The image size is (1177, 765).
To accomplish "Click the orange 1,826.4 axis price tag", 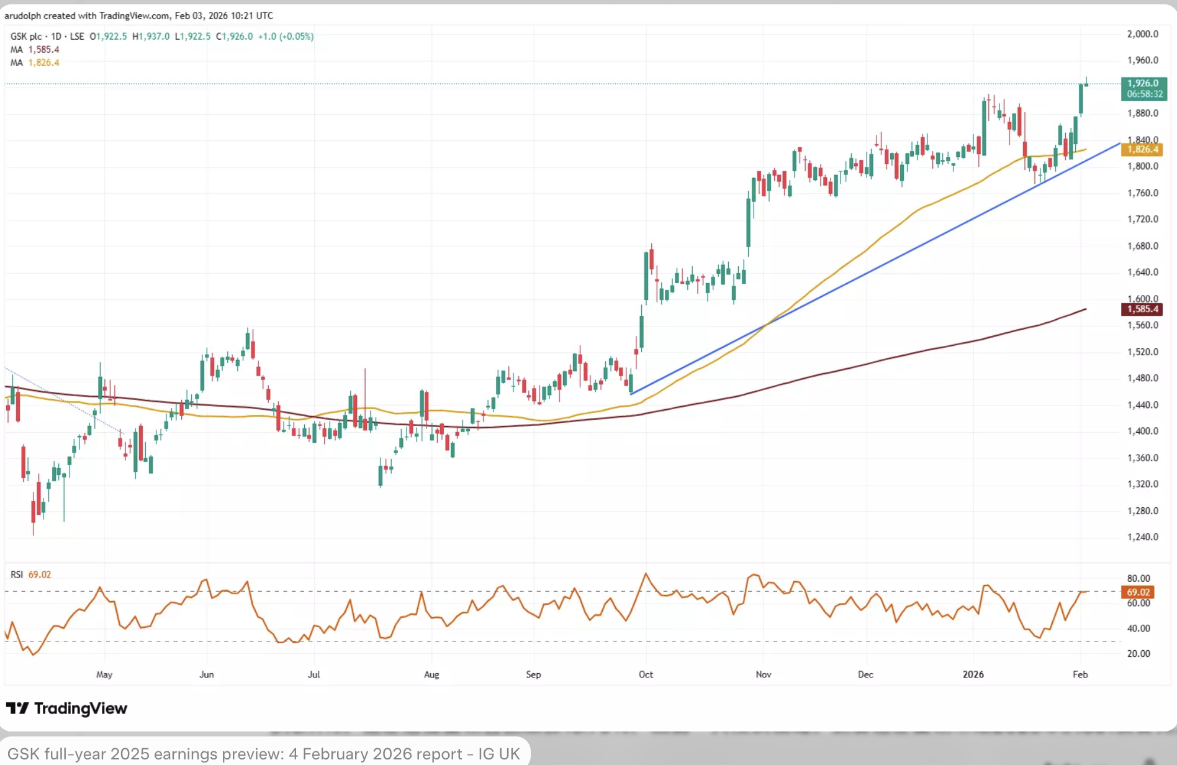I will (x=1143, y=150).
